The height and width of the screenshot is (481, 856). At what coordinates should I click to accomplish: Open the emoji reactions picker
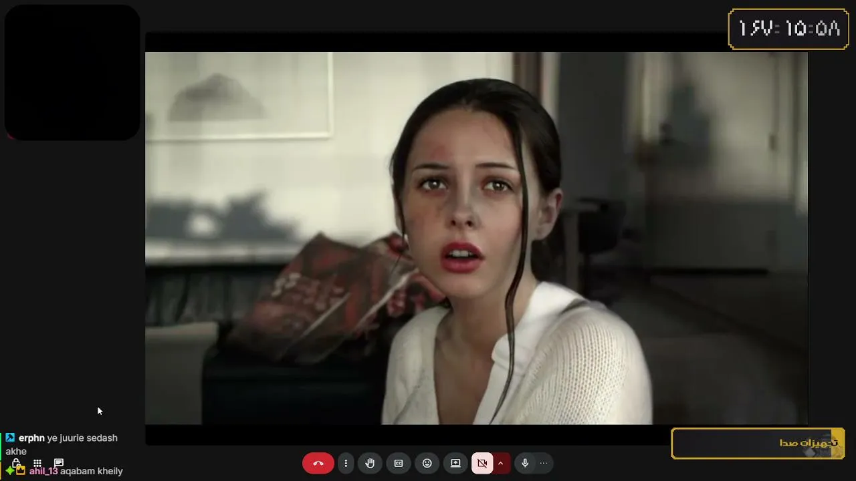[427, 463]
